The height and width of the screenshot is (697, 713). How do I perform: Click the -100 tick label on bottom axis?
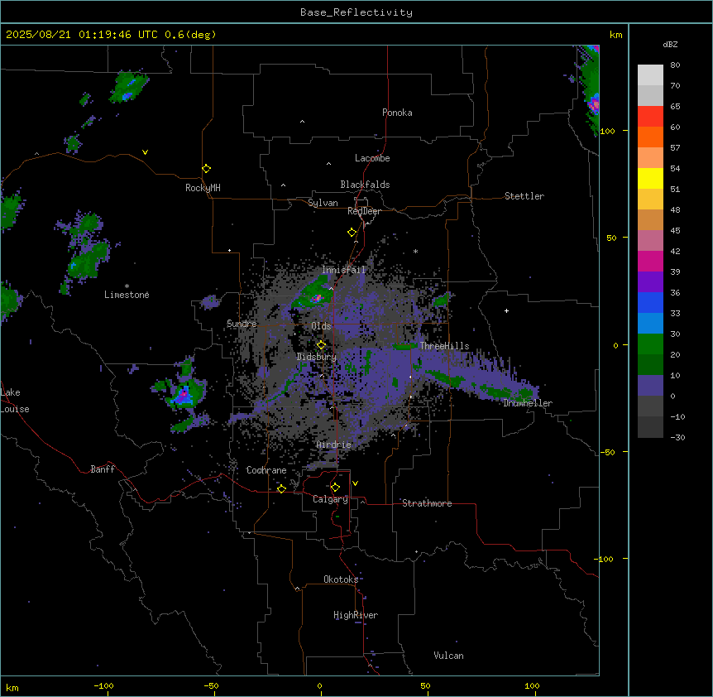click(x=103, y=685)
